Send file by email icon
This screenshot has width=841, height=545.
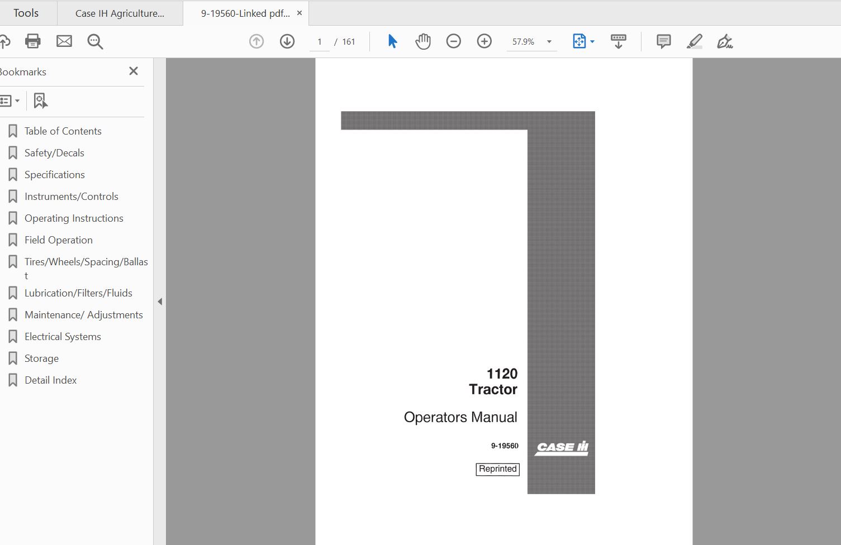[x=64, y=41]
